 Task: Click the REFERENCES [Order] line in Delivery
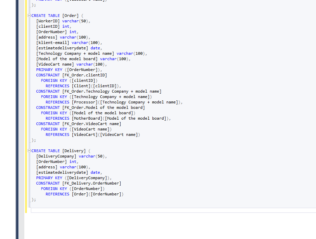(x=84, y=194)
